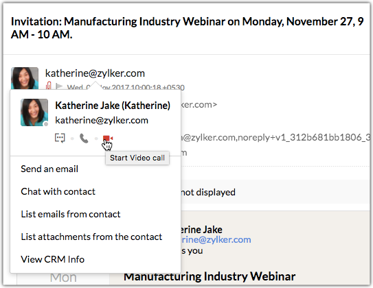
Task: Click the sender avatar next to email header
Action: [x=25, y=78]
